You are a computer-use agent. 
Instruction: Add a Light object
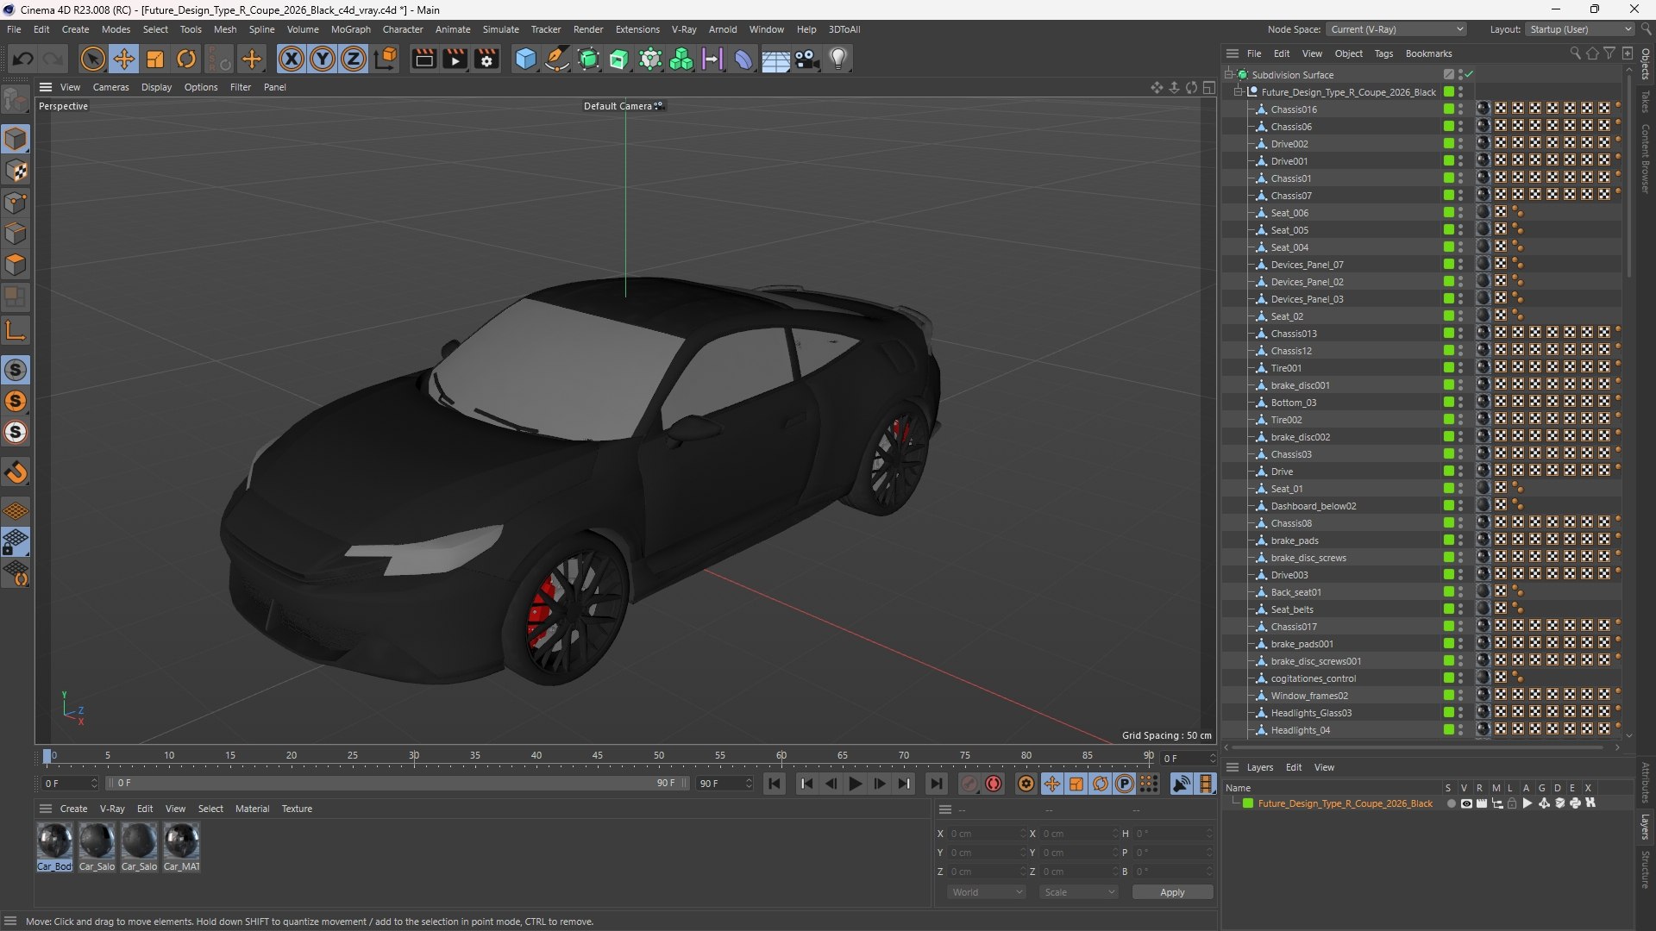(838, 59)
